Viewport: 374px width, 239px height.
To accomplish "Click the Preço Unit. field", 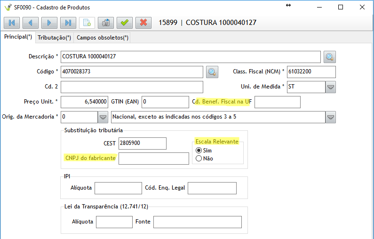I will click(85, 102).
